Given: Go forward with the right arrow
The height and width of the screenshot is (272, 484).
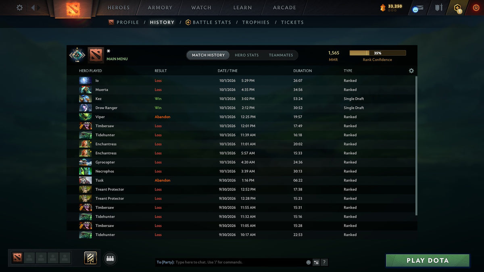Looking at the screenshot, I should coord(39,8).
